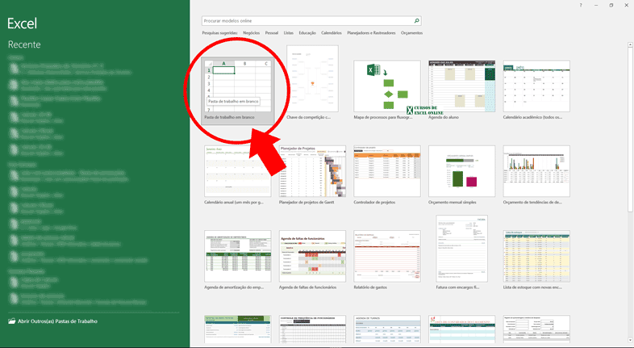Select Controle de frequência de funcionários thumbnail

pos(312,329)
